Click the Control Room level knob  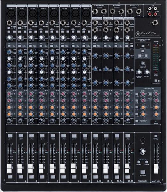pos(139,72)
